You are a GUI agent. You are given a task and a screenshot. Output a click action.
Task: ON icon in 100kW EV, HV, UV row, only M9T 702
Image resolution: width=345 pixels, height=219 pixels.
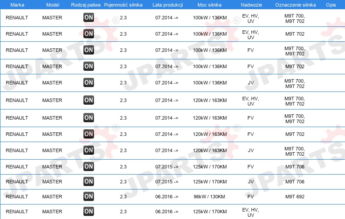coord(89,34)
